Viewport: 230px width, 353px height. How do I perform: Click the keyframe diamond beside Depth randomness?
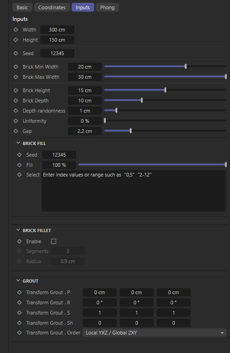point(16,111)
